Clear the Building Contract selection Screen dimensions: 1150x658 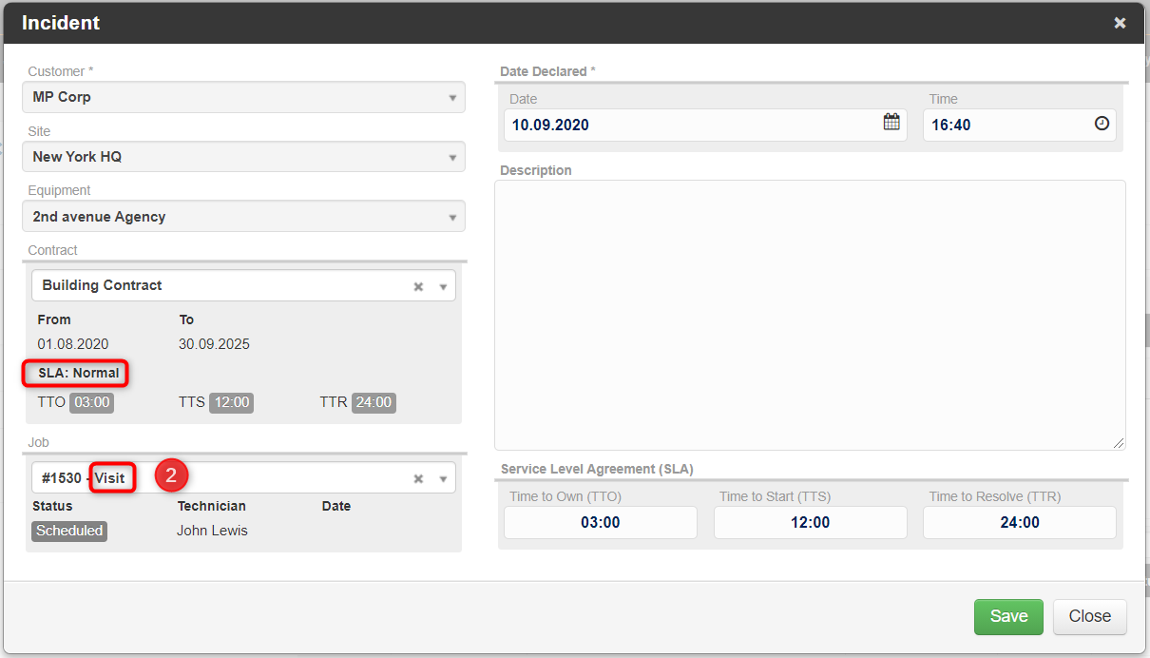(418, 286)
